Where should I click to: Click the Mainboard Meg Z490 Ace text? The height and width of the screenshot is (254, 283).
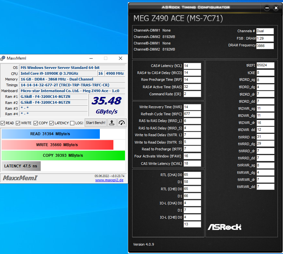tap(70, 91)
